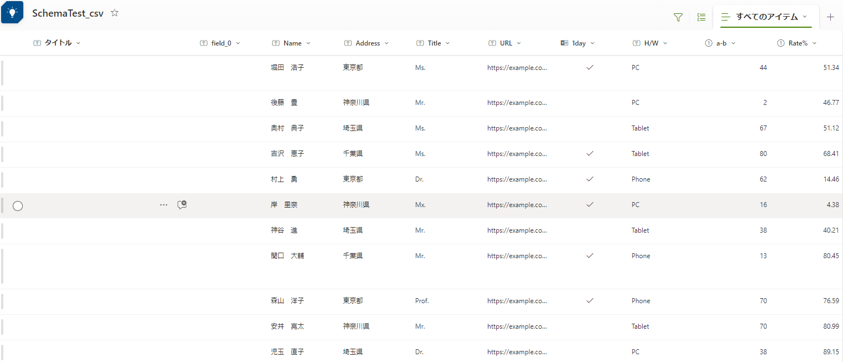Viewport: 843px width, 362px height.
Task: Click the SchemaTest_csv list lightbulb icon
Action: (x=12, y=12)
